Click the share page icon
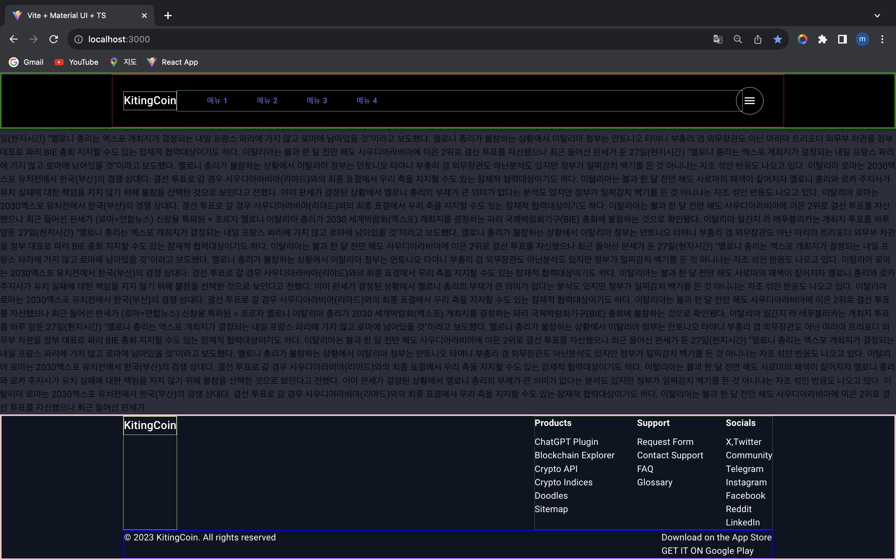This screenshot has width=896, height=560. 758,39
